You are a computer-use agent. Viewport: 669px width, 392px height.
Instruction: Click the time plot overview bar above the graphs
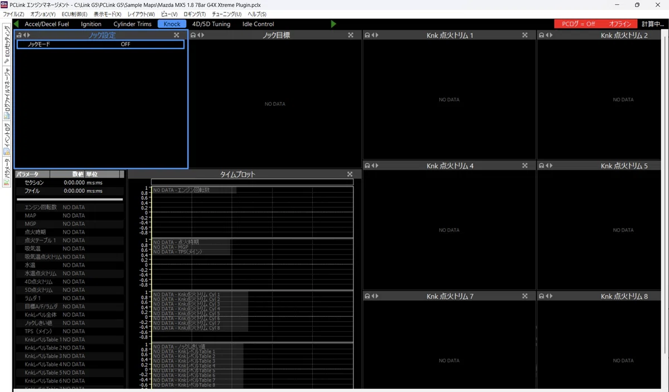252,182
